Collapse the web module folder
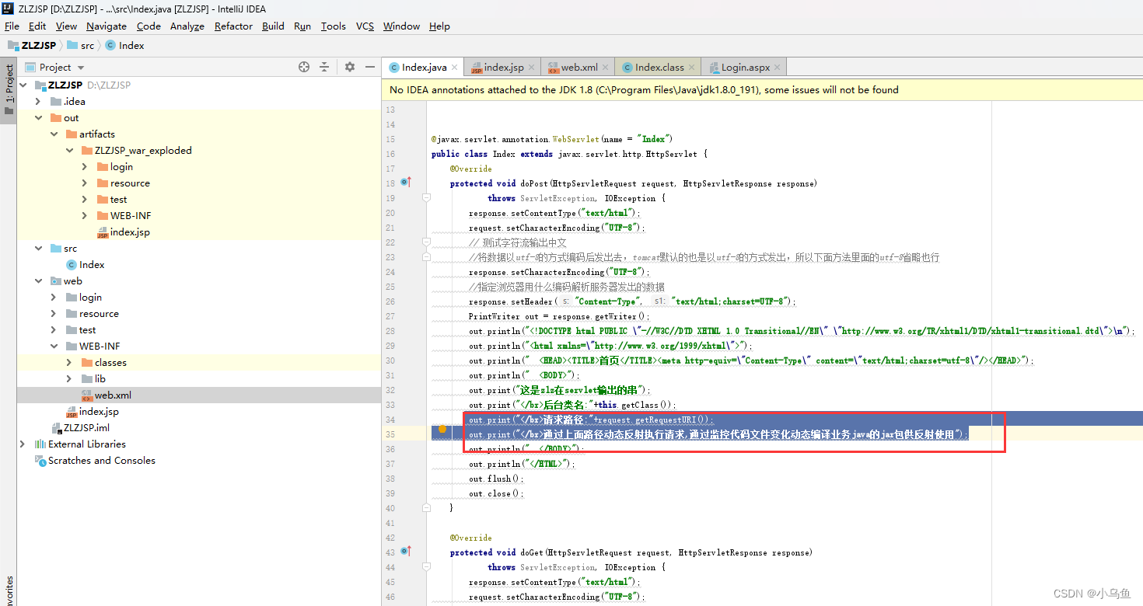Viewport: 1143px width, 606px height. point(38,280)
